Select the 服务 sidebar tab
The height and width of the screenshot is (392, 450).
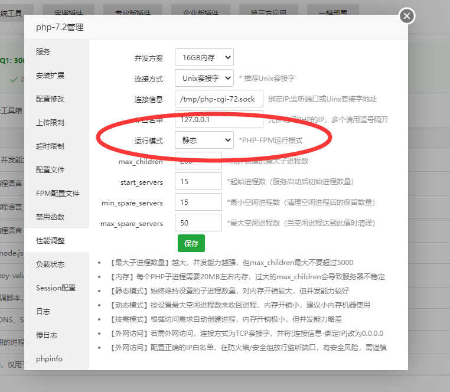coord(43,52)
